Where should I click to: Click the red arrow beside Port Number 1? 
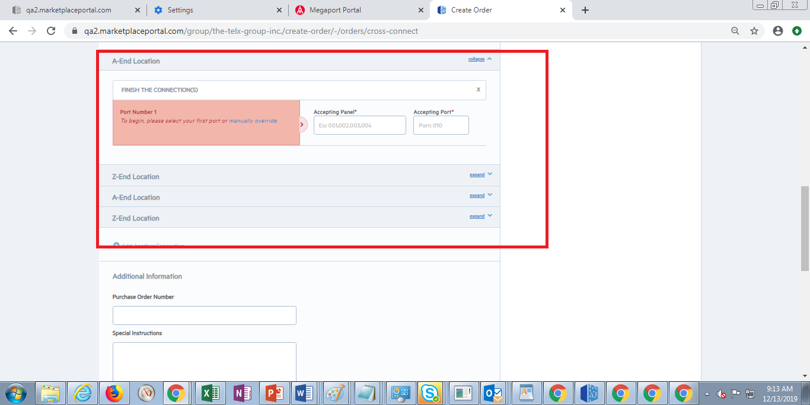click(x=302, y=125)
